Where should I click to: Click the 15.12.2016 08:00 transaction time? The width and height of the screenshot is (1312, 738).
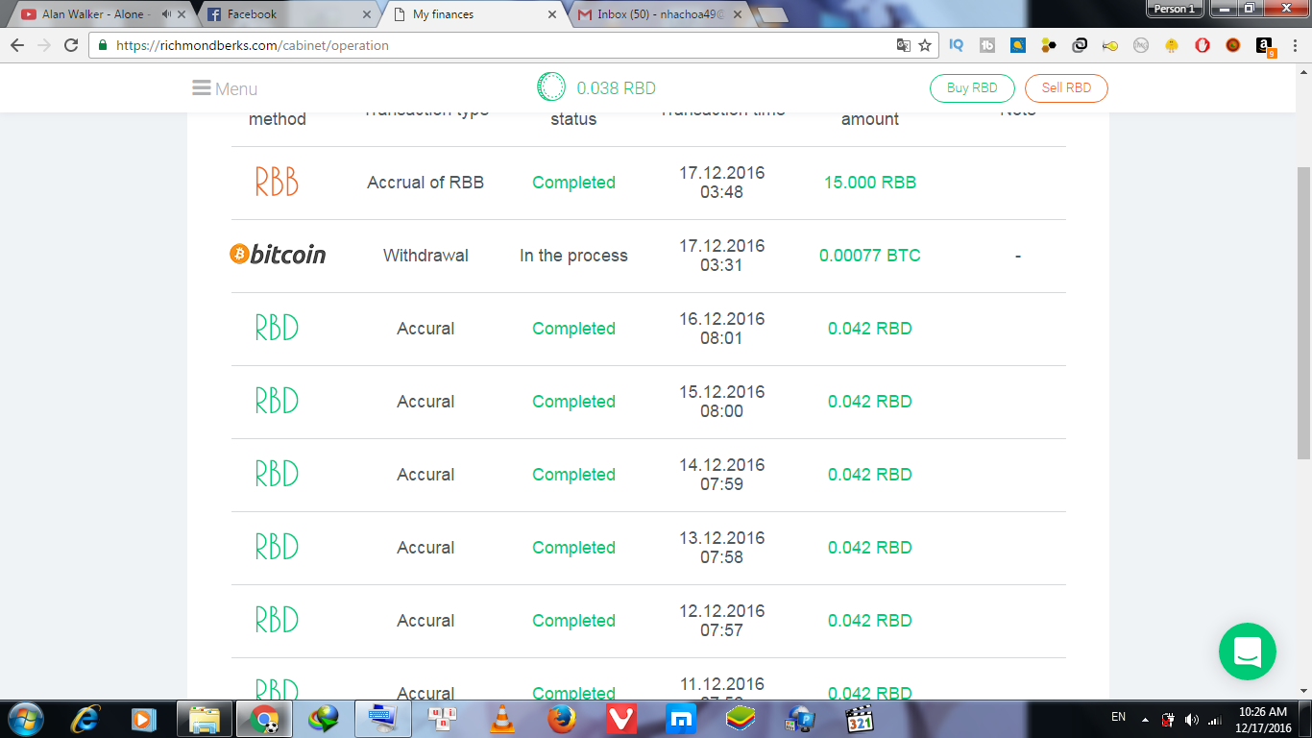tap(721, 402)
